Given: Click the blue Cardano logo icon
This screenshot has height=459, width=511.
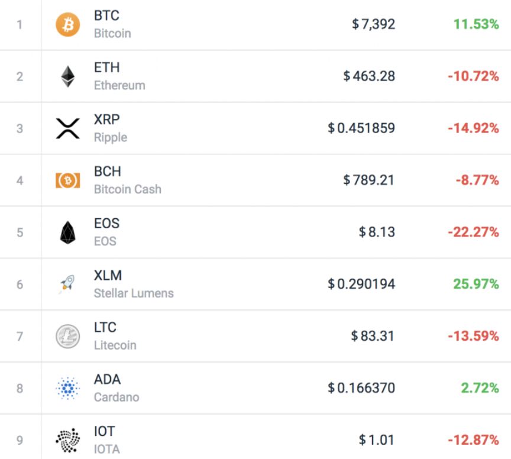Looking at the screenshot, I should click(68, 388).
